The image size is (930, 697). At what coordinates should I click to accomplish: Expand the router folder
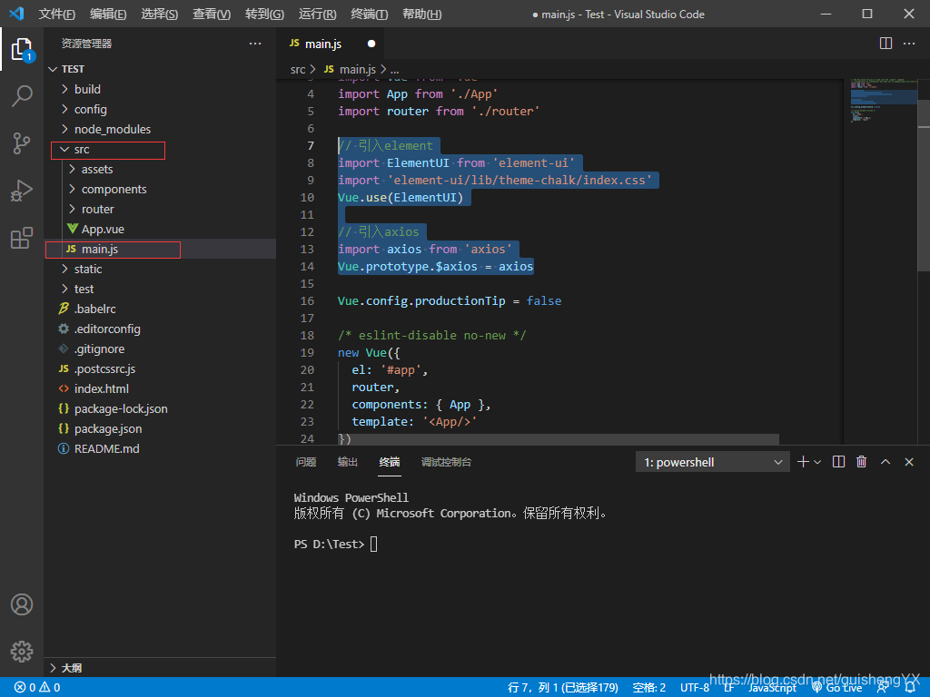point(97,210)
